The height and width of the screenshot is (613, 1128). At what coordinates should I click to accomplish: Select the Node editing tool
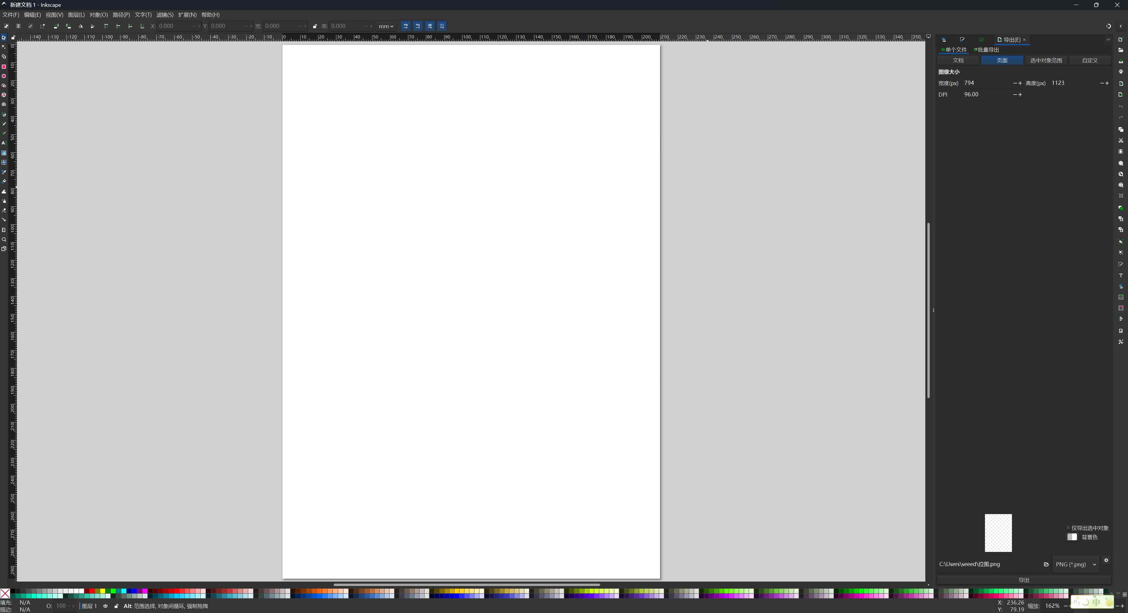click(x=4, y=47)
